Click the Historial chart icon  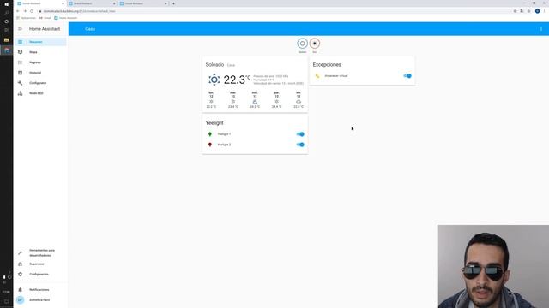20,73
